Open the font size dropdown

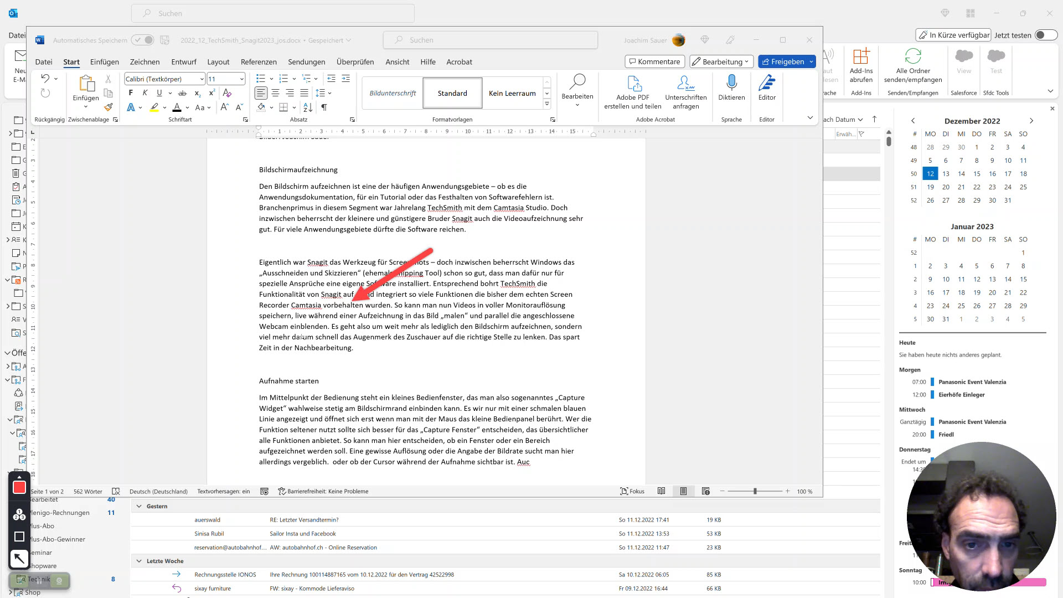[x=242, y=79]
